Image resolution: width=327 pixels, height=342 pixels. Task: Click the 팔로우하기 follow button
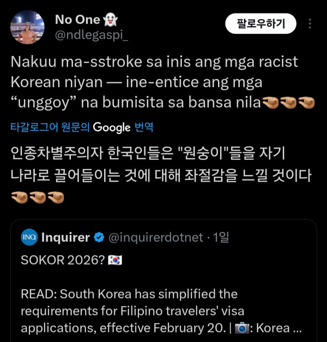pos(261,23)
